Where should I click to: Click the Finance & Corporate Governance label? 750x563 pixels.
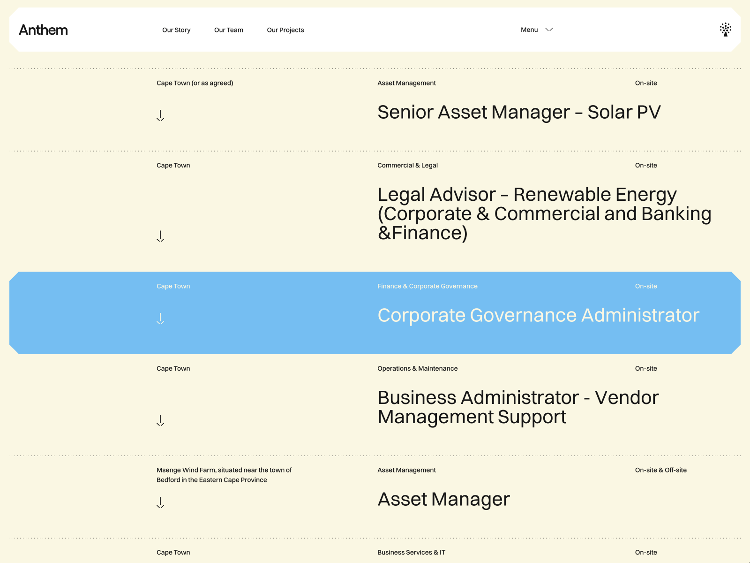point(427,286)
